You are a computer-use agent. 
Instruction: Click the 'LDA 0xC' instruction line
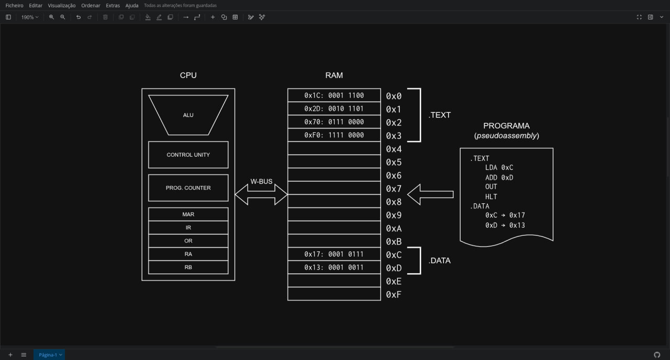click(x=499, y=168)
